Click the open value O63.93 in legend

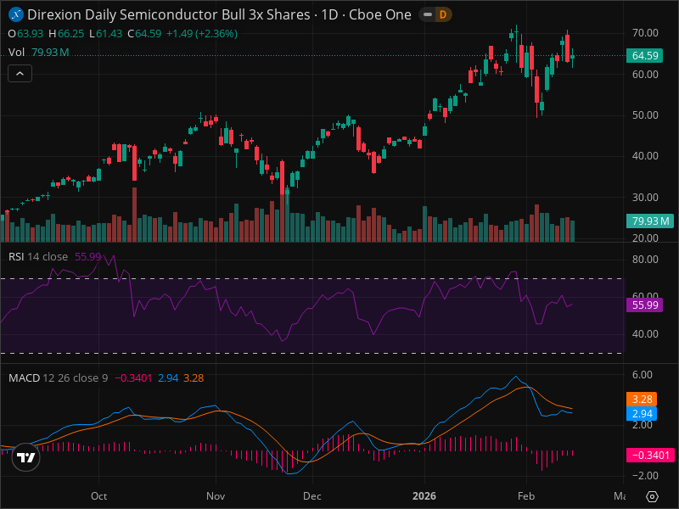25,34
